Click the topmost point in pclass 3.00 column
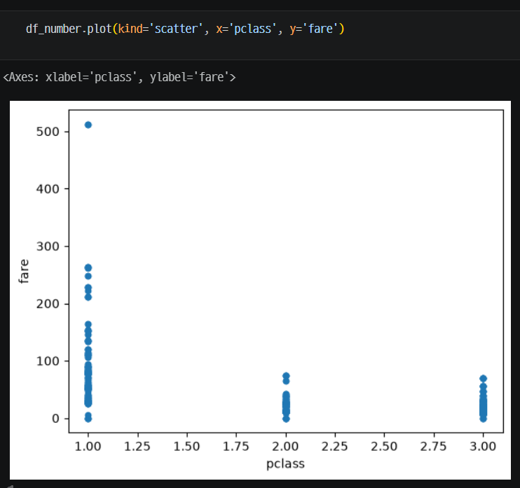Image resolution: width=520 pixels, height=488 pixels. pos(483,378)
